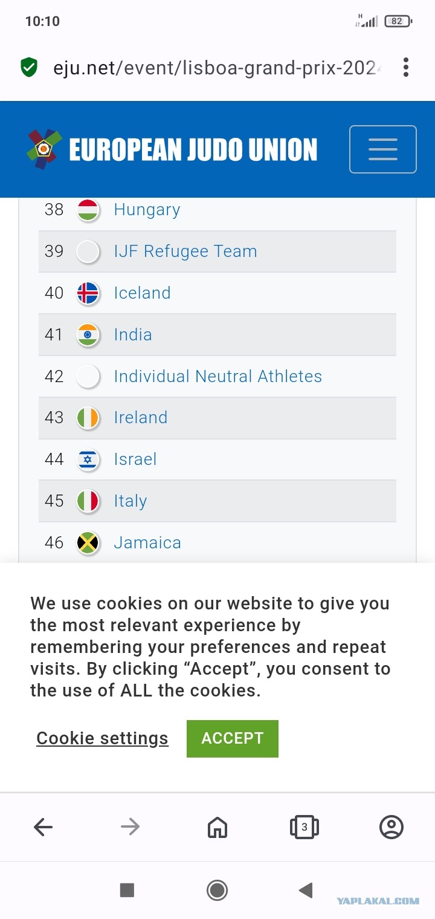Tap the Android back triangle button

coord(306,890)
